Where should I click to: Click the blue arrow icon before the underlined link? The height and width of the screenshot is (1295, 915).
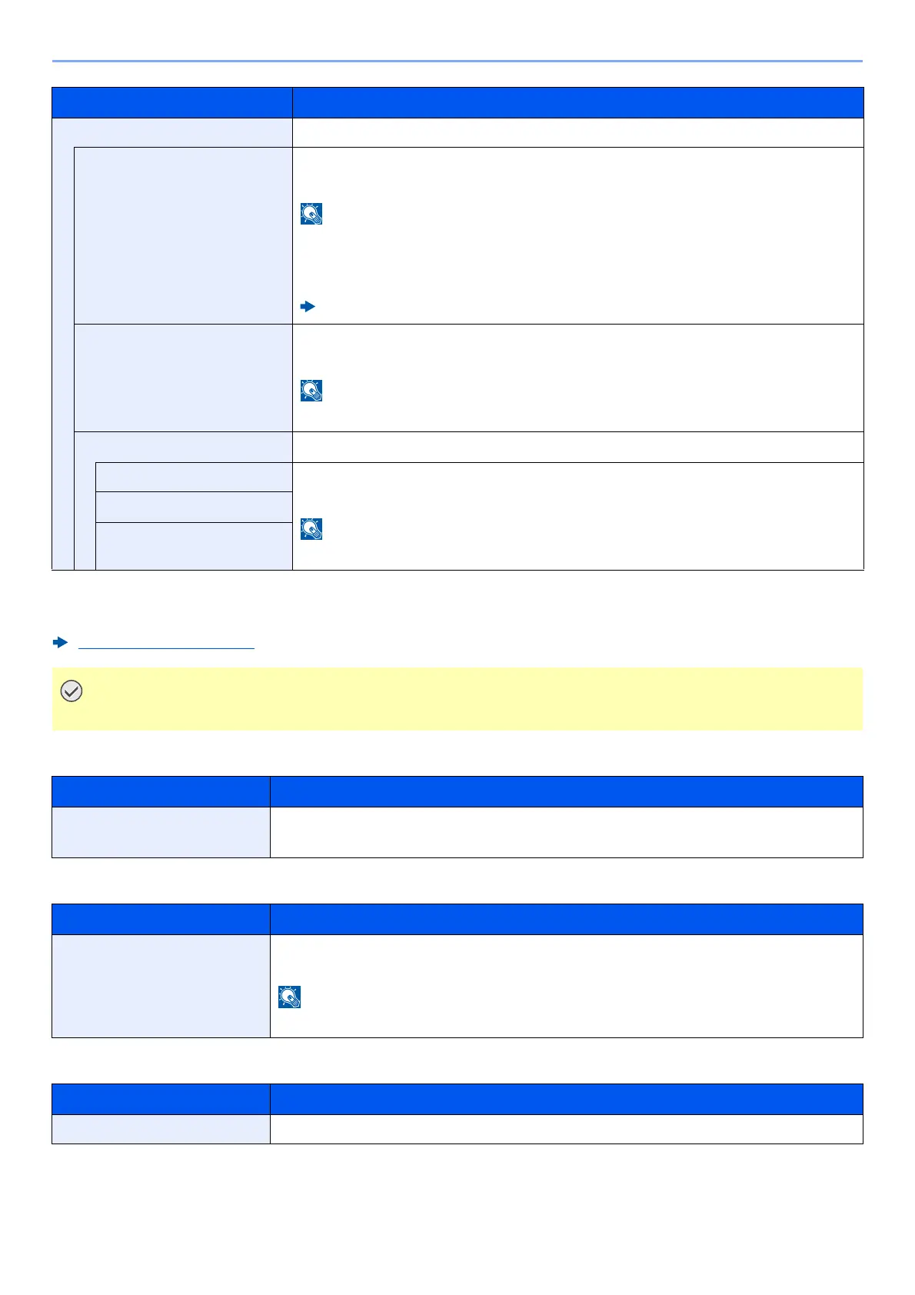(60, 642)
